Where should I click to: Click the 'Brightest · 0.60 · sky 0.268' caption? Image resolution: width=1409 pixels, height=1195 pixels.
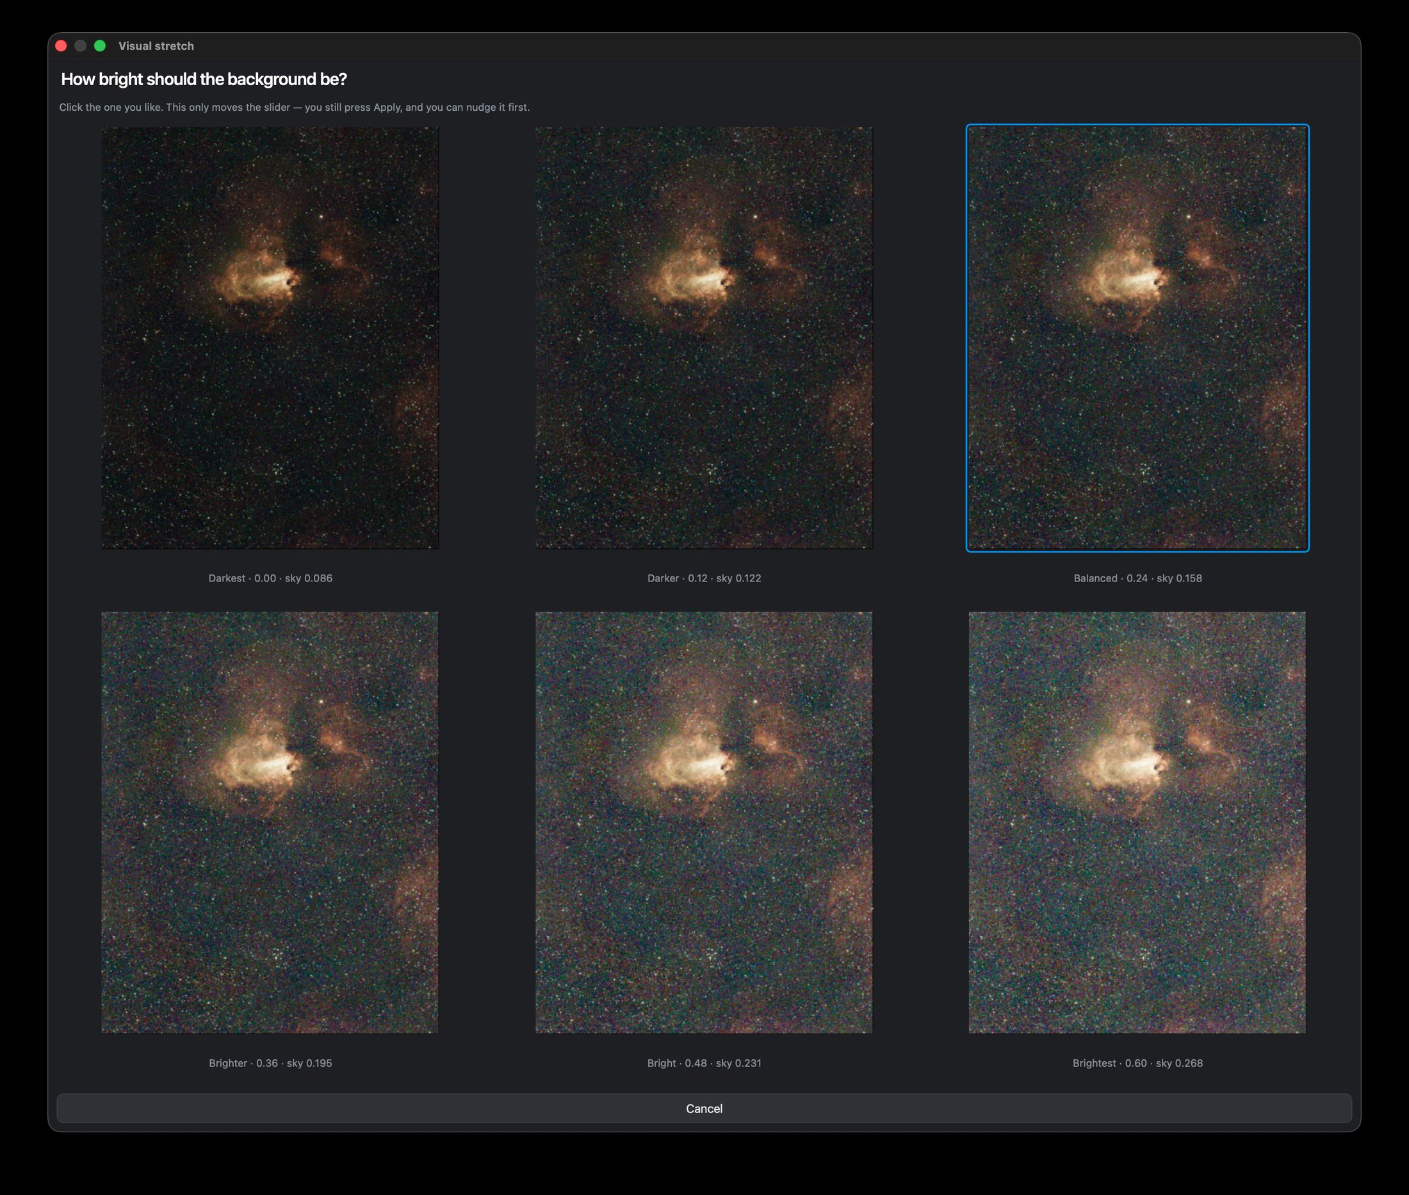1137,1063
